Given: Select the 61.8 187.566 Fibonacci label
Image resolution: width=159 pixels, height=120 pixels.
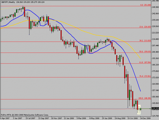Looking at the screenshot, I should click(x=145, y=62).
